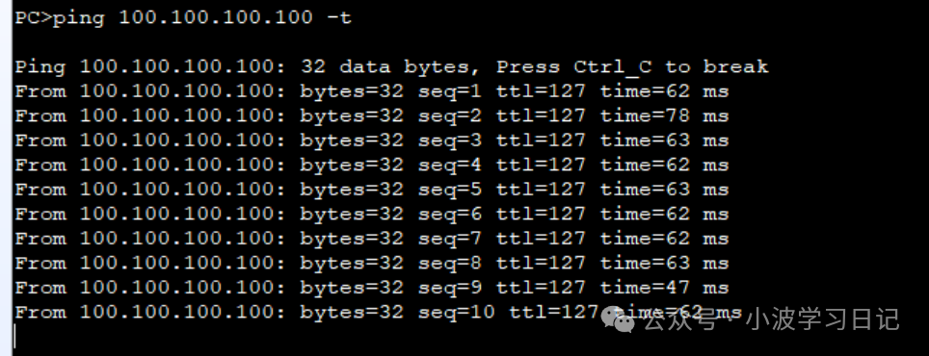Viewport: 929px width, 356px height.
Task: Click the Ctrl_C text in header line
Action: 613,66
